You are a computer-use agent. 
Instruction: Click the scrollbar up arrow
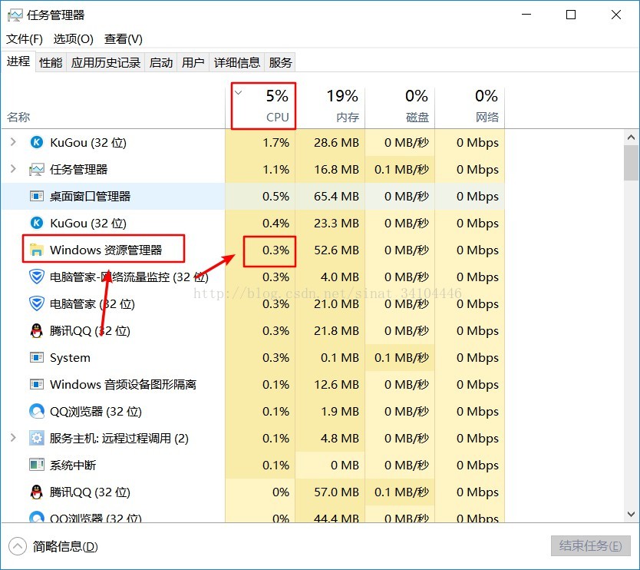[x=632, y=138]
